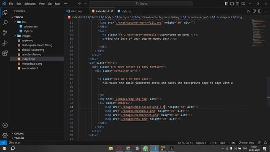Screen dimensions: 270x152
Task: Open Windows Start button on taskbar
Action: [4, 148]
